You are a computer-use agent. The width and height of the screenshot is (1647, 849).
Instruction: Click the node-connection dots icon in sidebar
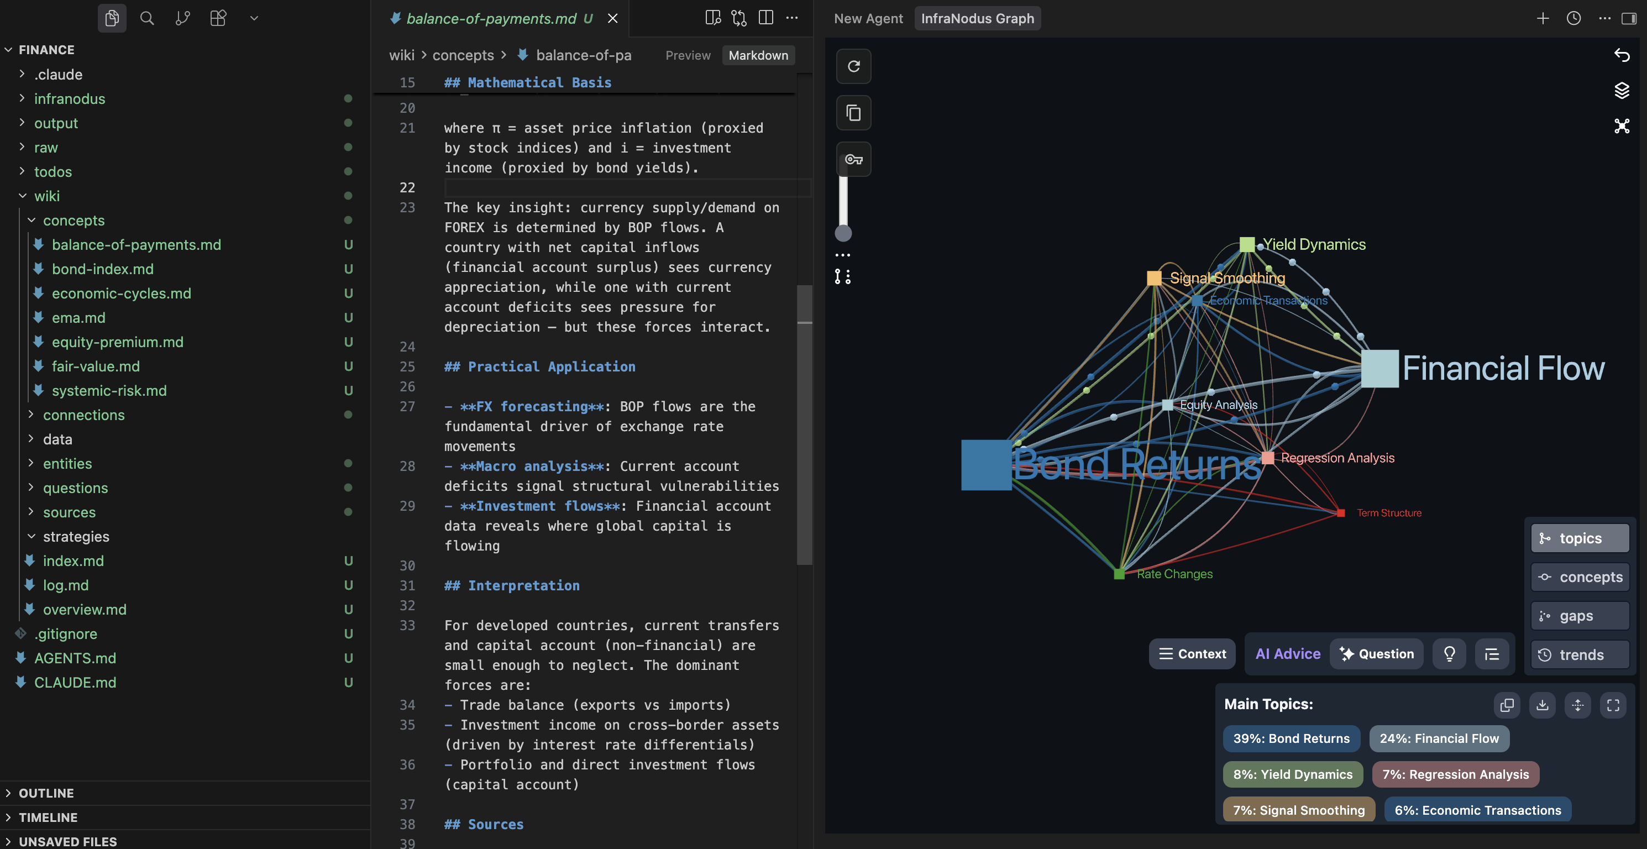[x=843, y=277]
